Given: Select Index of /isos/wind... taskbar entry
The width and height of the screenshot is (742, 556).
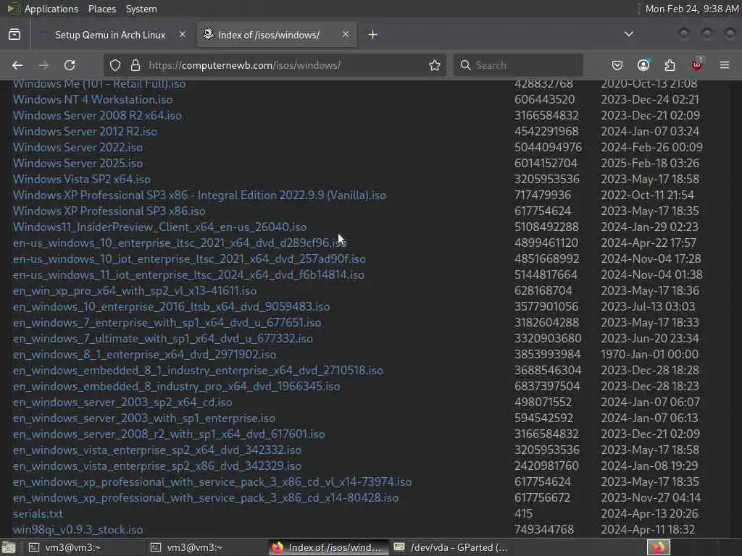Looking at the screenshot, I should point(328,547).
